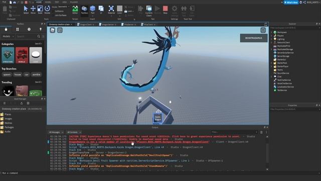
Task: Clear the Output window with trash icon
Action: tap(261, 132)
